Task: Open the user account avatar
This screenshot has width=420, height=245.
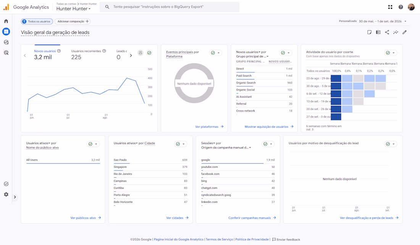Action: coord(411,7)
